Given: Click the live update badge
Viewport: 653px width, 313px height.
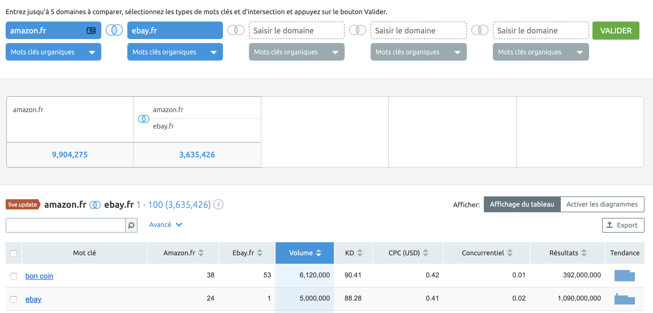Looking at the screenshot, I should click(x=23, y=205).
